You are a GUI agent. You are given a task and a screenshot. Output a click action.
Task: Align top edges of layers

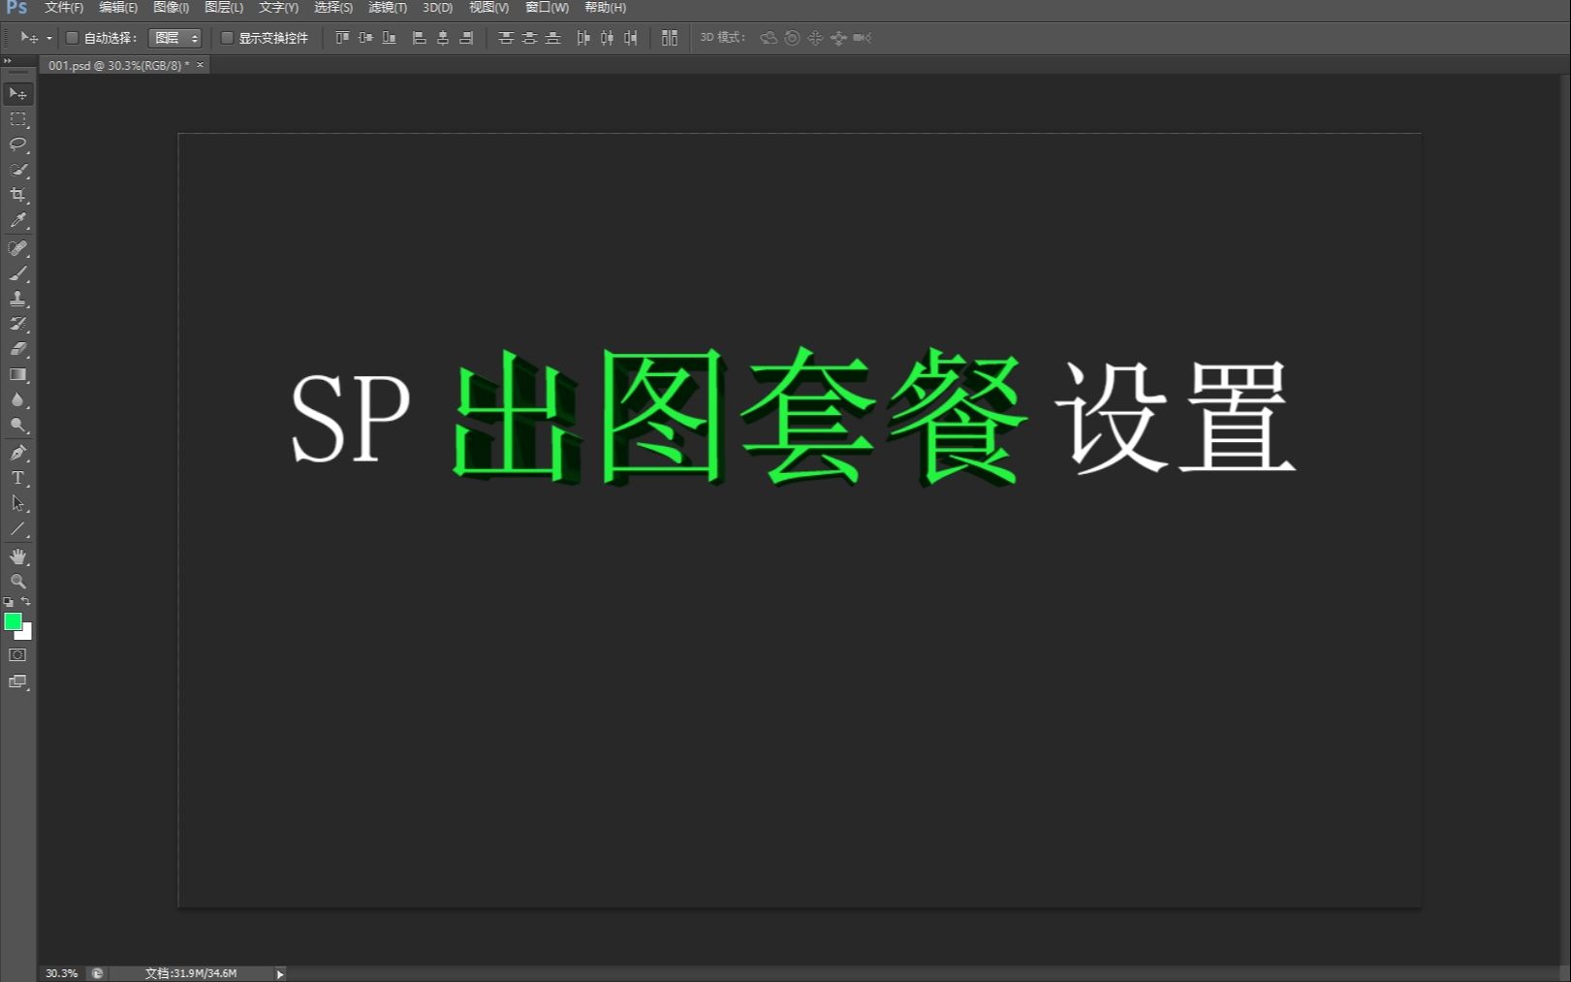[342, 38]
